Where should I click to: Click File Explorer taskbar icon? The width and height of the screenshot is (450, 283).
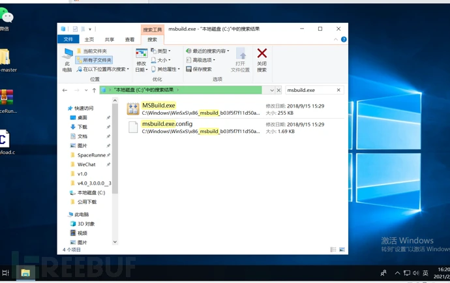pos(25,273)
